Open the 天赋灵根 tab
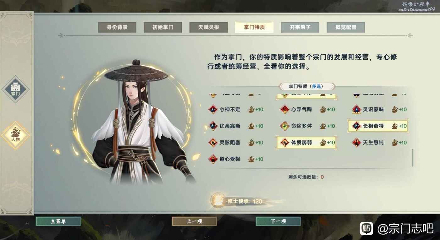 (208, 27)
